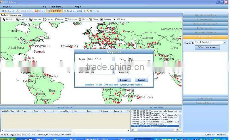230x140 pixels.
Task: Click the Whole map view tool
Action: point(83,19)
